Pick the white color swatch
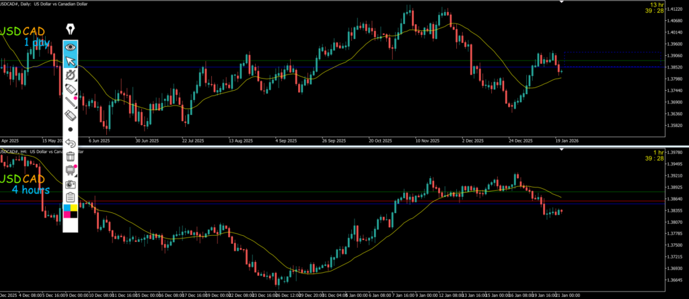 click(70, 225)
